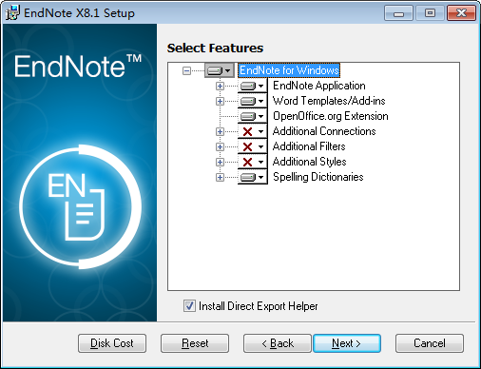Open the Word Templates/Add-ins feature state dropdown
The width and height of the screenshot is (481, 369).
(253, 101)
